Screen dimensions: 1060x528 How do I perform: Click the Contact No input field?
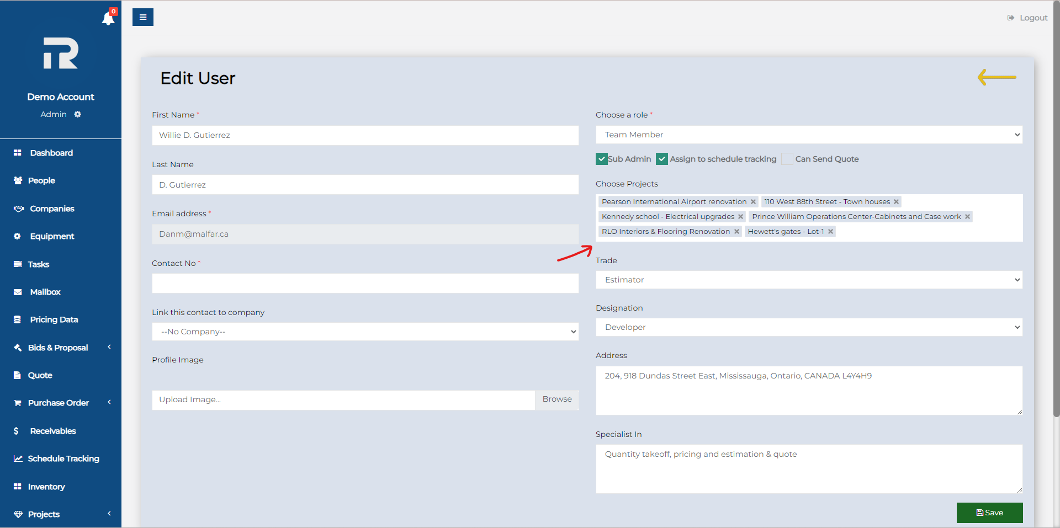click(x=365, y=284)
